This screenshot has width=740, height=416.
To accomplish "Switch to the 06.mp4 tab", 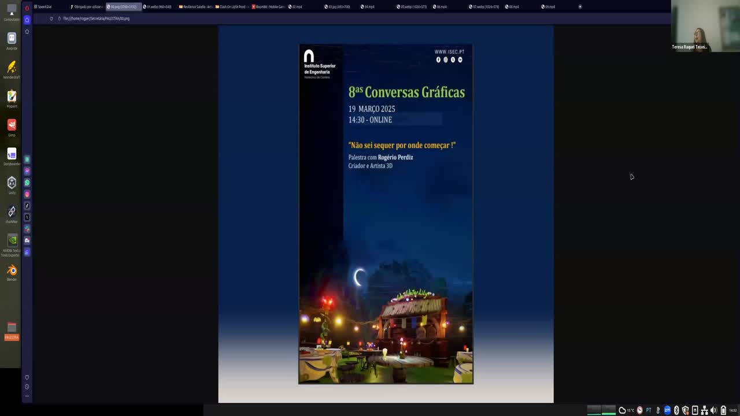I will pyautogui.click(x=449, y=7).
